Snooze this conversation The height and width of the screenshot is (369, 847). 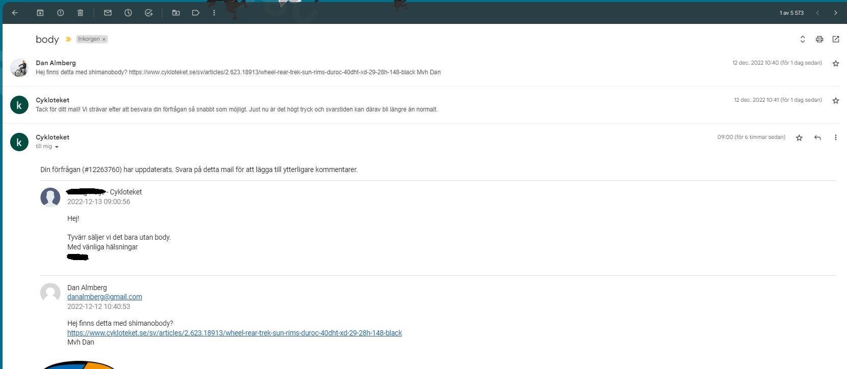[x=128, y=13]
